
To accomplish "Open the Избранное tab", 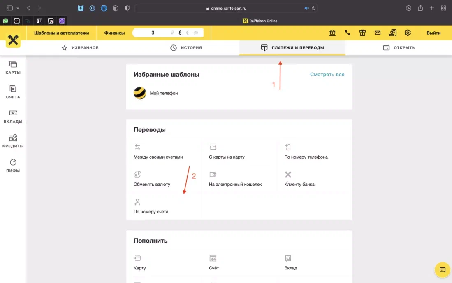I will tap(80, 48).
